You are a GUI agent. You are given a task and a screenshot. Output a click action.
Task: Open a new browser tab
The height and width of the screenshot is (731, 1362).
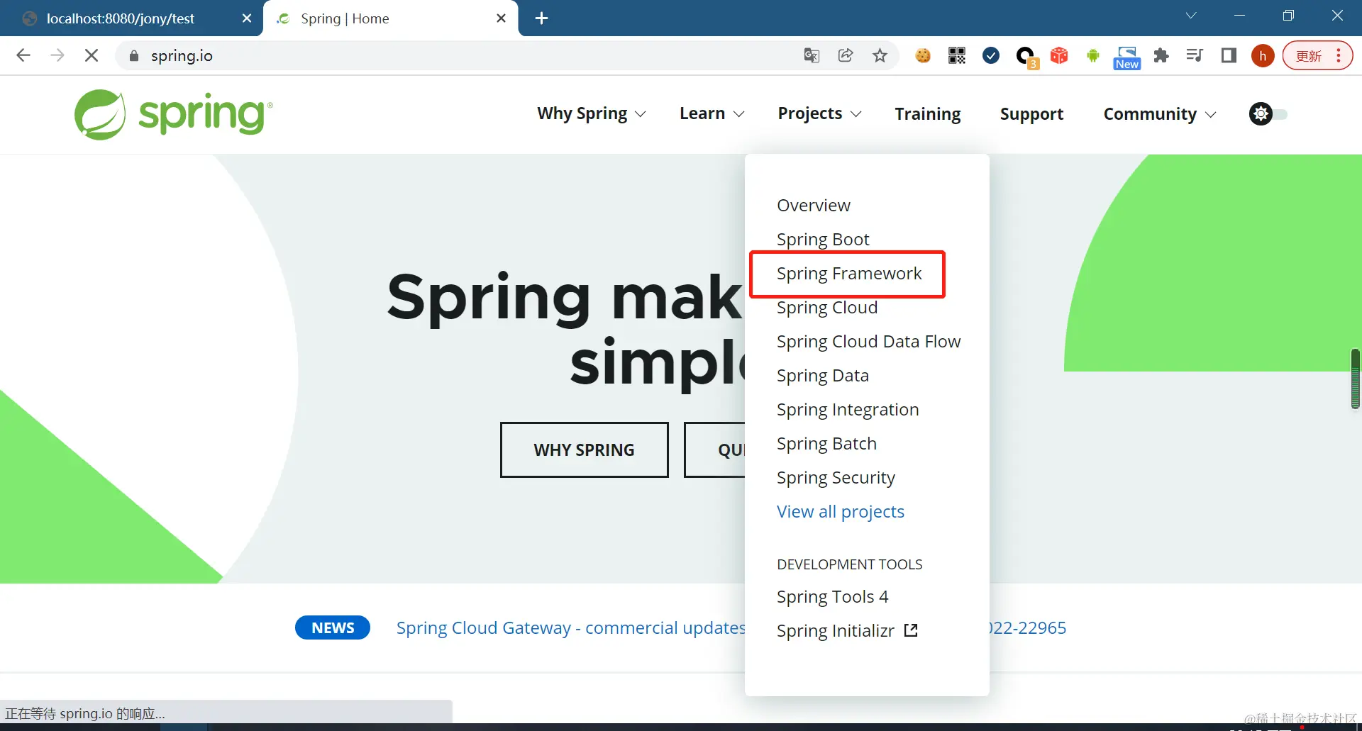(541, 18)
